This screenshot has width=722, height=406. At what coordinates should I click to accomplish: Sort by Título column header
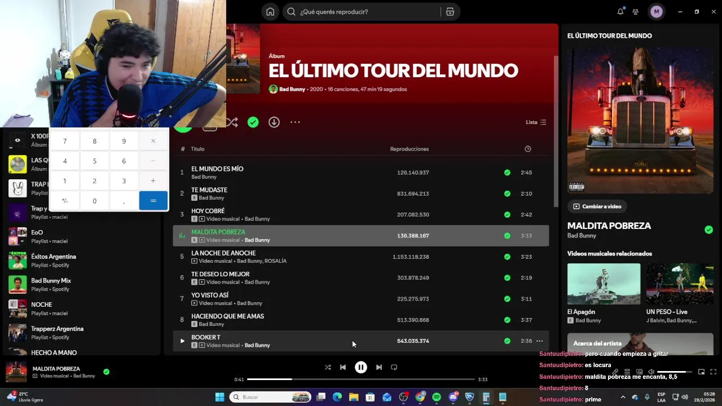point(197,149)
